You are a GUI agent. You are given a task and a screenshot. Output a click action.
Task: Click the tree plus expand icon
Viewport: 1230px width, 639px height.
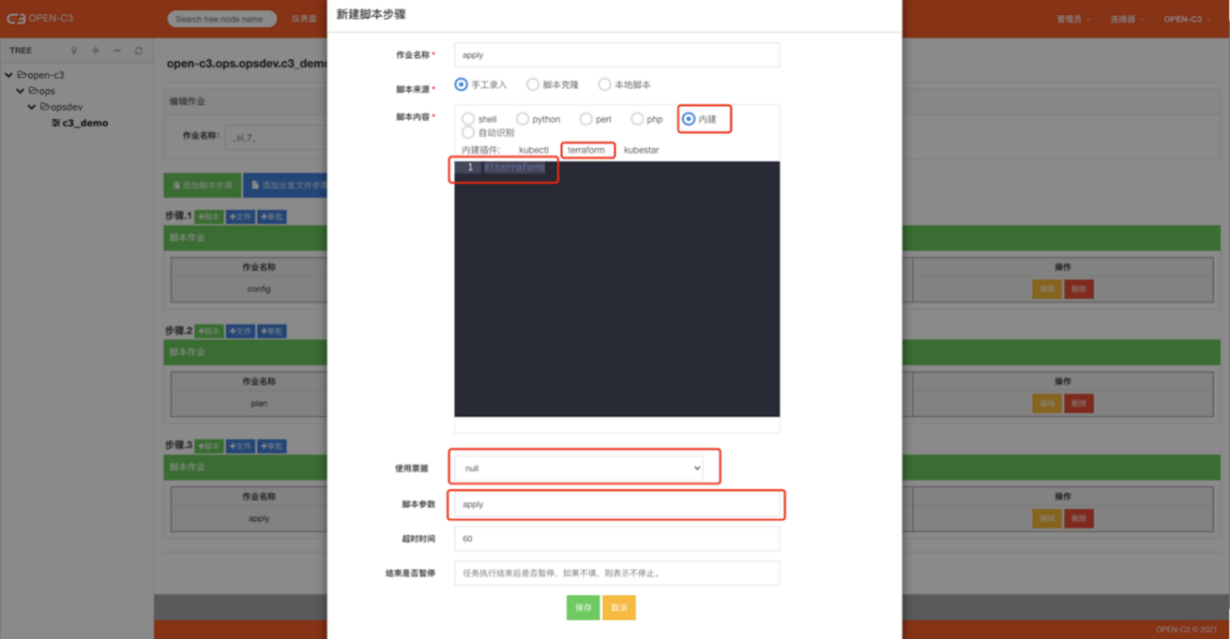click(x=96, y=50)
